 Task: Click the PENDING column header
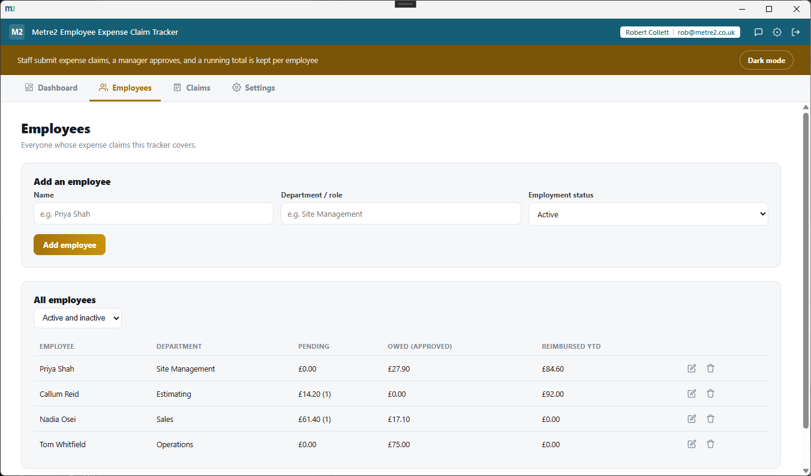[314, 346]
